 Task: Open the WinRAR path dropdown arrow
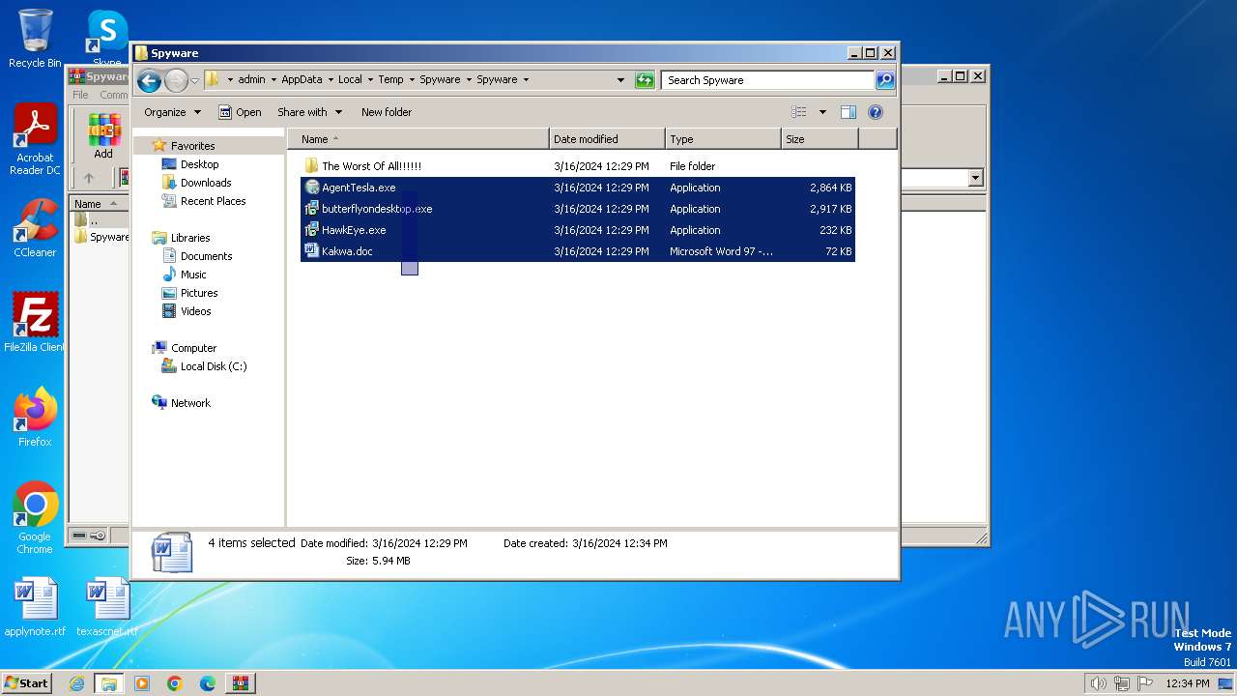point(975,178)
